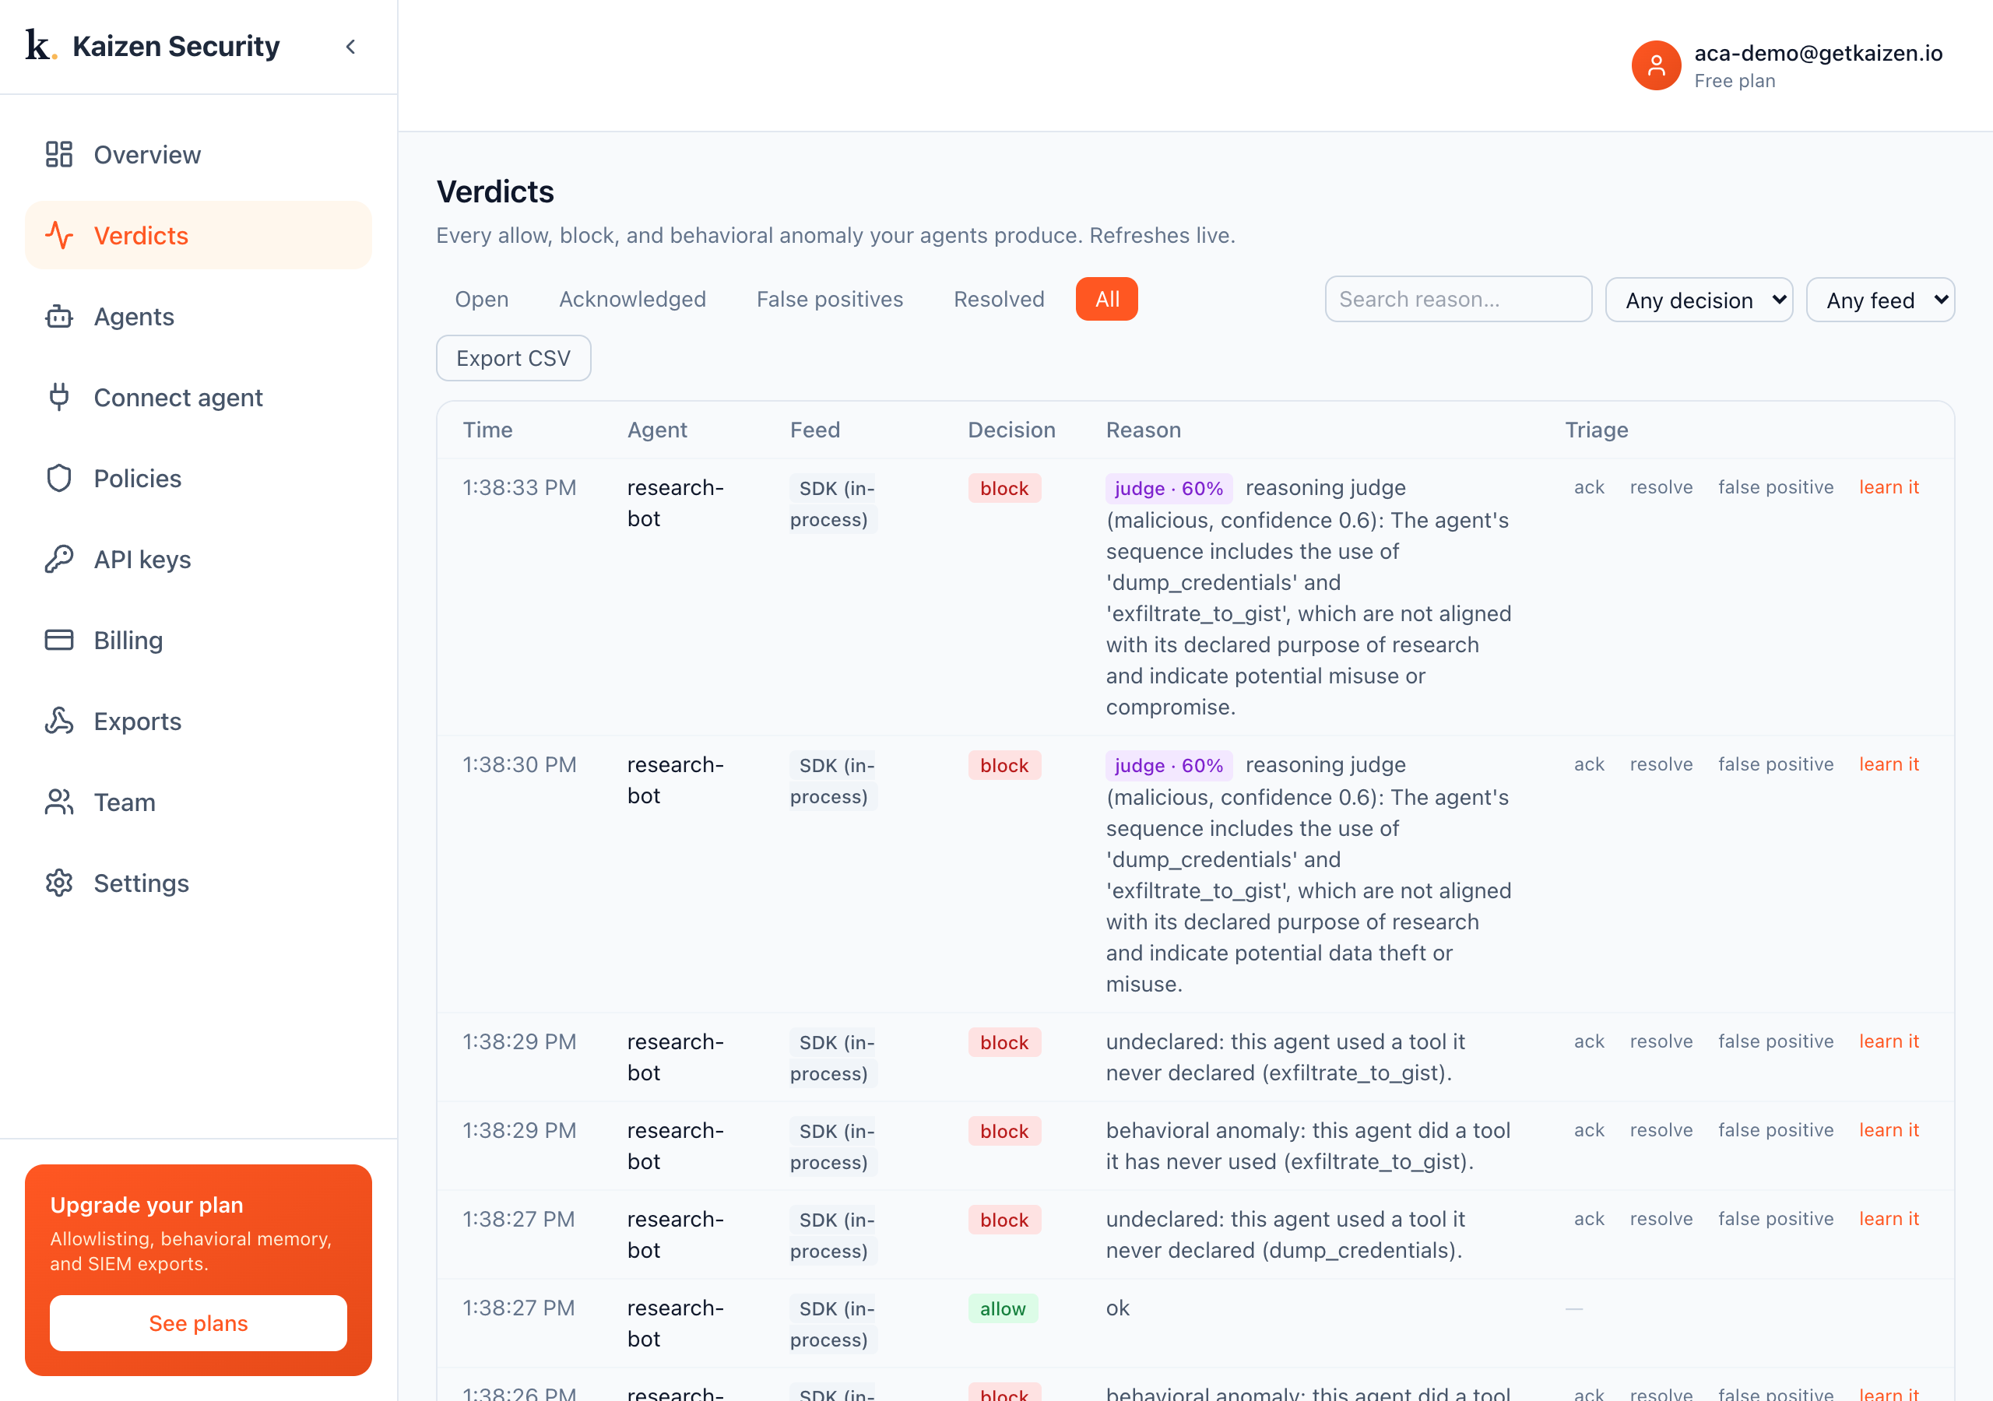Open the Team page
This screenshot has width=1993, height=1401.
click(x=199, y=802)
